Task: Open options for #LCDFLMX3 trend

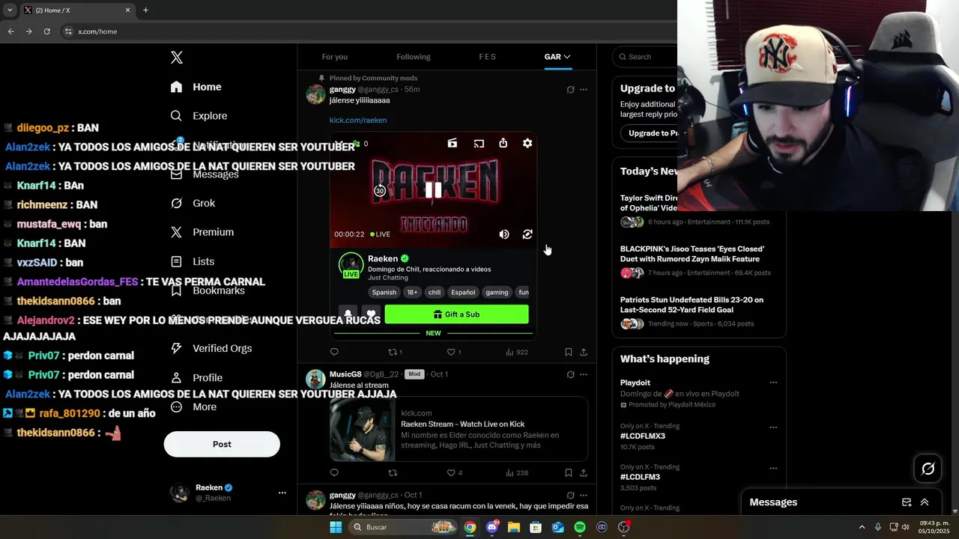Action: point(773,428)
